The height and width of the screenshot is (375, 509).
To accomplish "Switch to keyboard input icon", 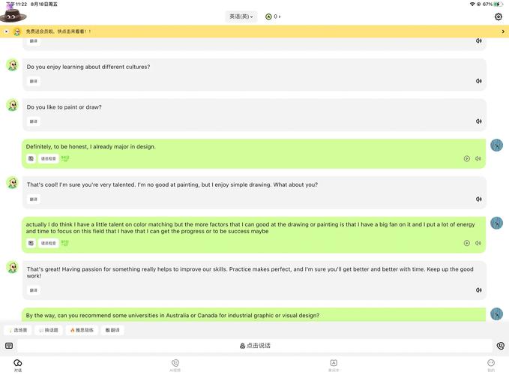I will pos(9,346).
